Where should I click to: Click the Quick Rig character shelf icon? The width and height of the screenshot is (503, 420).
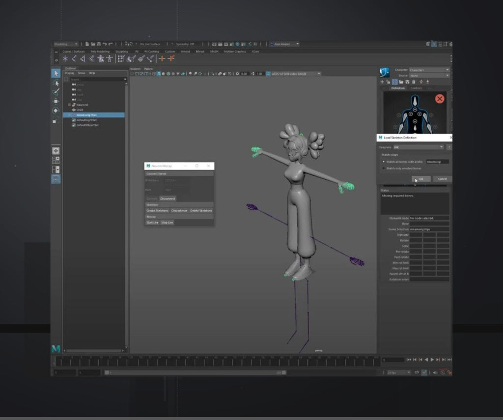pyautogui.click(x=101, y=58)
